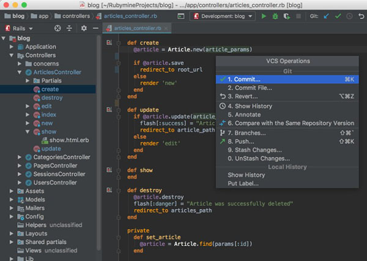Select Push... in the VCS popup
The height and width of the screenshot is (261, 367).
coord(287,142)
